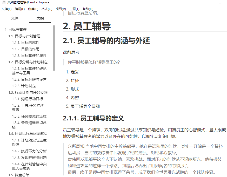Open the 编辑(E) menu
The width and height of the screenshot is (227, 177).
click(20, 9)
